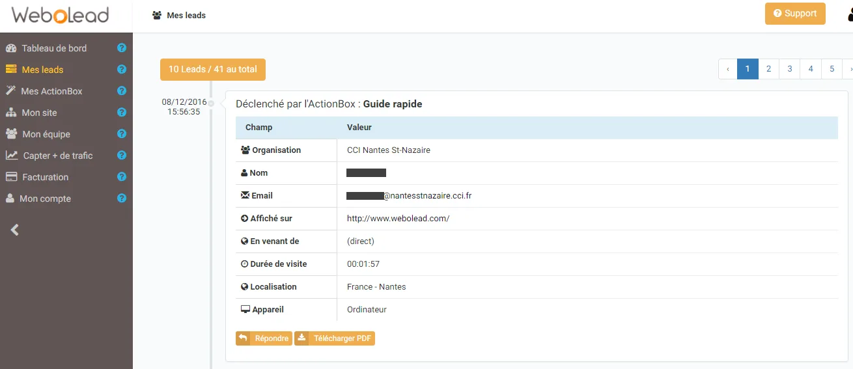Click the Localisation row label
Screen dimensions: 853x369
click(268, 287)
